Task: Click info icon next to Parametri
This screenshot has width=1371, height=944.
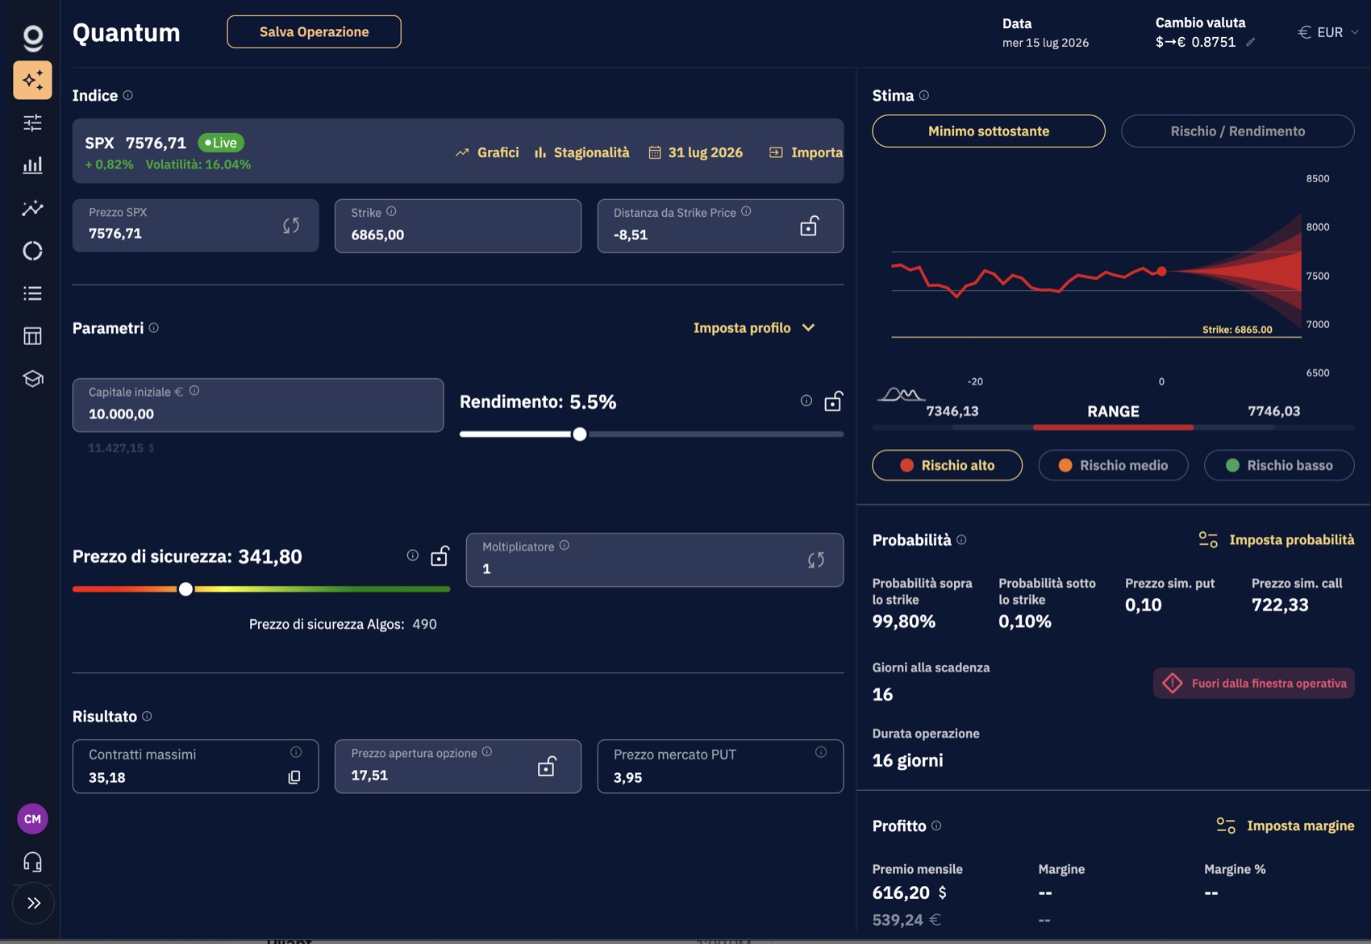Action: click(x=153, y=327)
